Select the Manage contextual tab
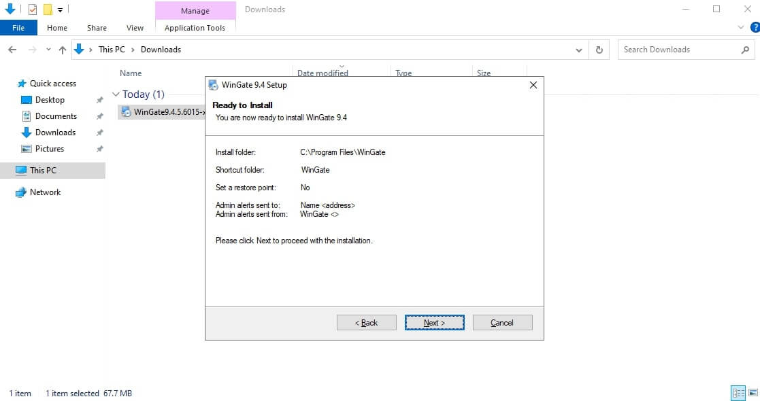The width and height of the screenshot is (760, 401). pos(195,10)
